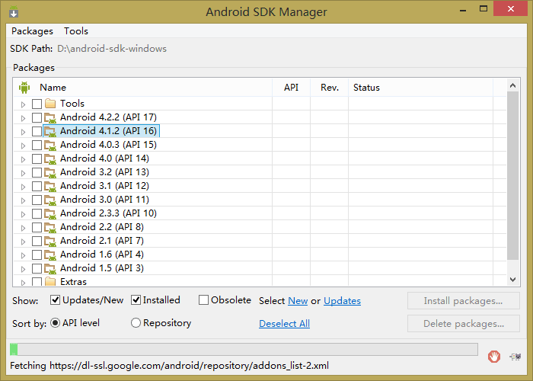This screenshot has width=533, height=381.
Task: Enable the Obsolete filter checkbox
Action: pyautogui.click(x=203, y=300)
